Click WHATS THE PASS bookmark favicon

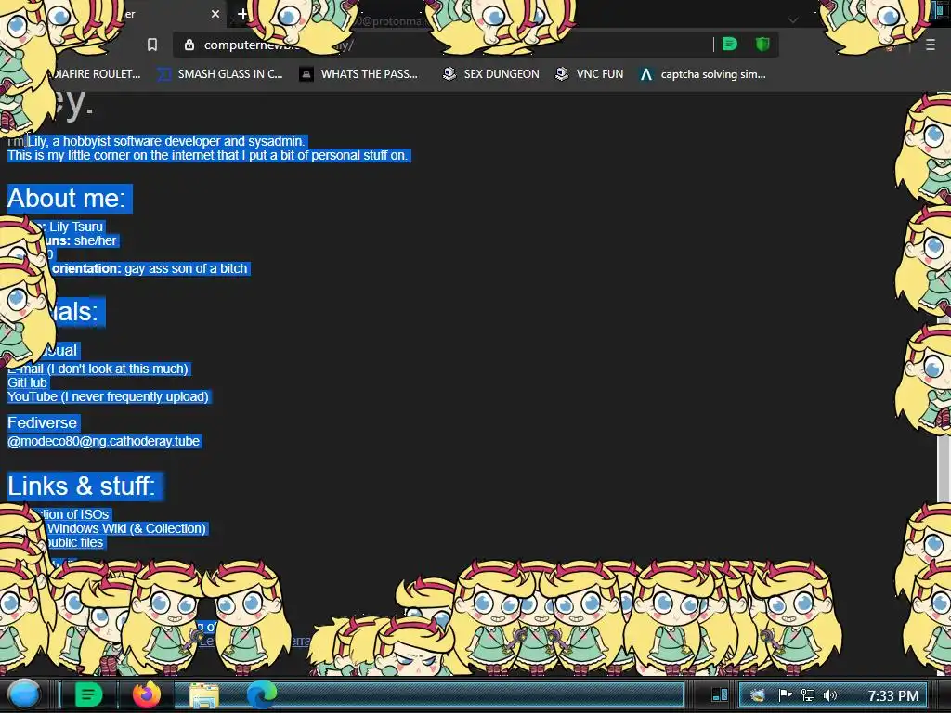click(306, 74)
